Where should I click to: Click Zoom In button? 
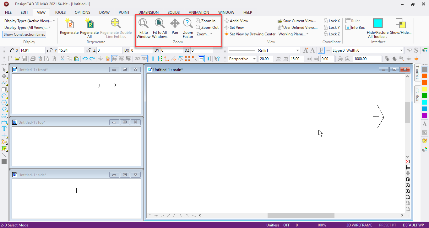pos(206,21)
